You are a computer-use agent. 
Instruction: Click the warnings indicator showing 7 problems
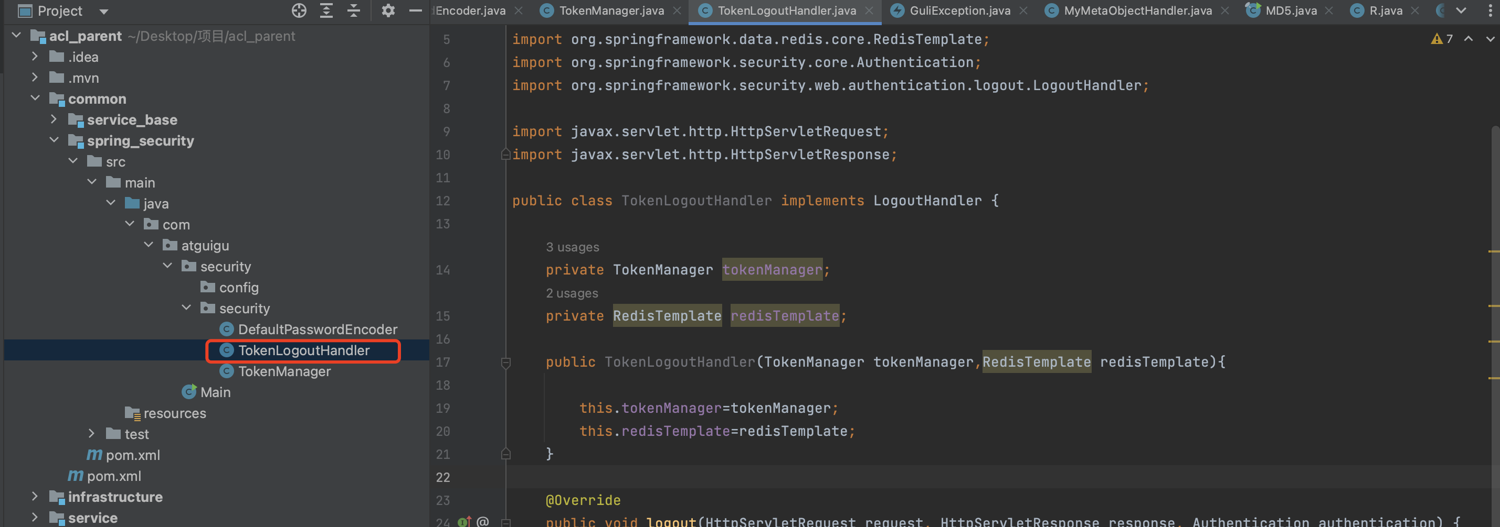pyautogui.click(x=1441, y=39)
